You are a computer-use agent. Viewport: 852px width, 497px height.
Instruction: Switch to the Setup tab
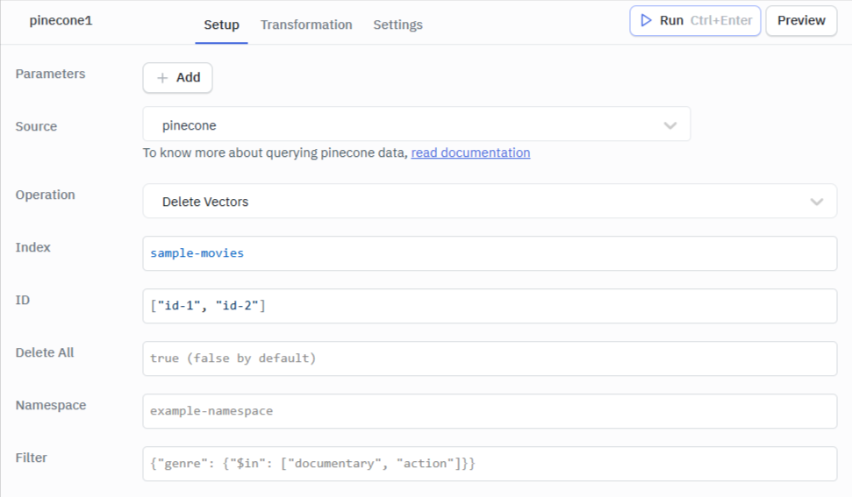point(221,25)
